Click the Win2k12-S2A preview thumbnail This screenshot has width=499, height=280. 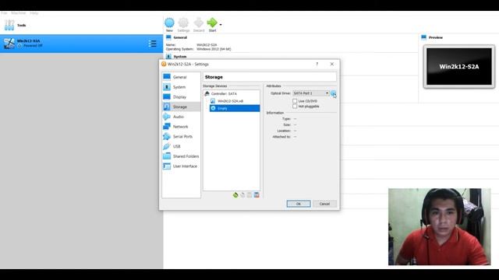click(459, 66)
